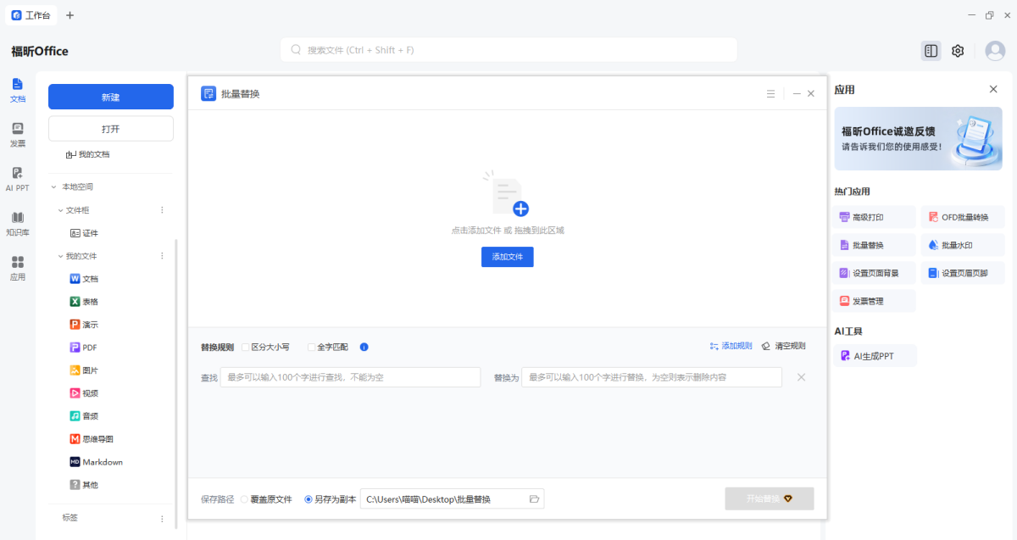Select 其他 in my files
This screenshot has height=540, width=1017.
[85, 485]
